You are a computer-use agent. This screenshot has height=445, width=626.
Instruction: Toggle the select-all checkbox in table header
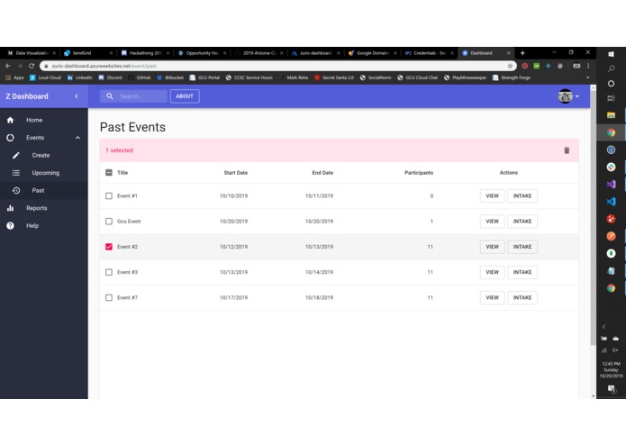[x=109, y=173]
